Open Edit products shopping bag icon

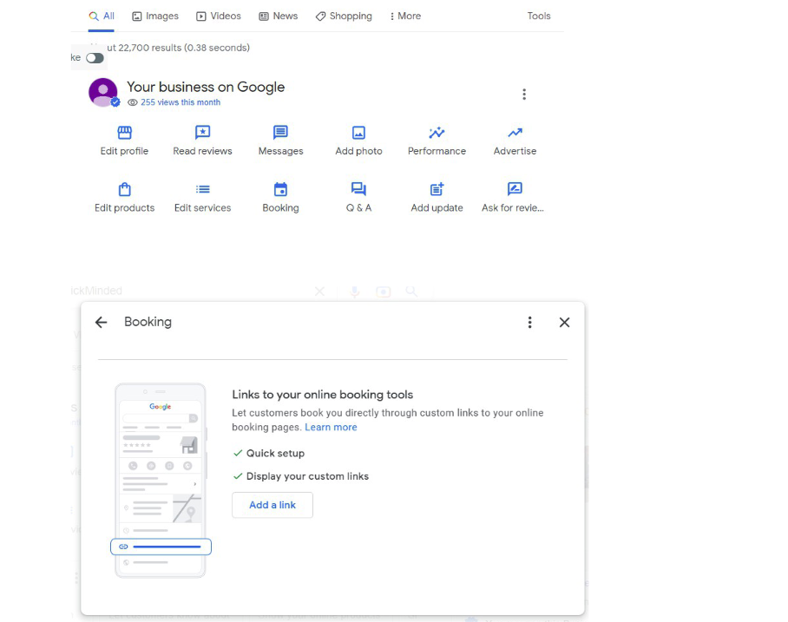pyautogui.click(x=124, y=189)
